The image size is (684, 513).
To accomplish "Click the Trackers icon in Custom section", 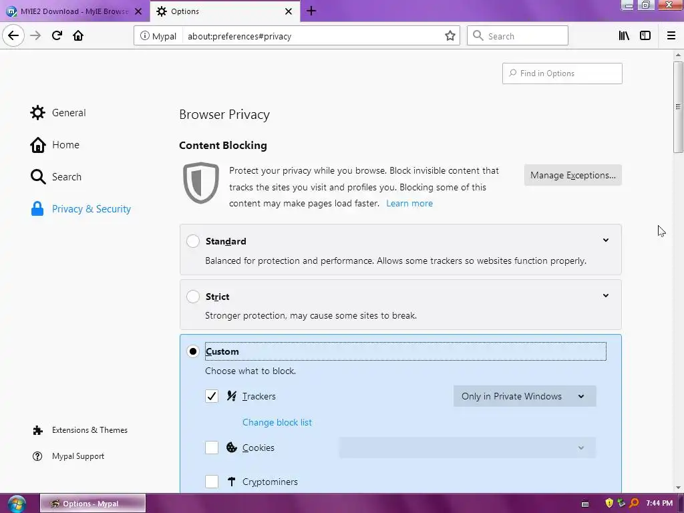I will coord(232,396).
